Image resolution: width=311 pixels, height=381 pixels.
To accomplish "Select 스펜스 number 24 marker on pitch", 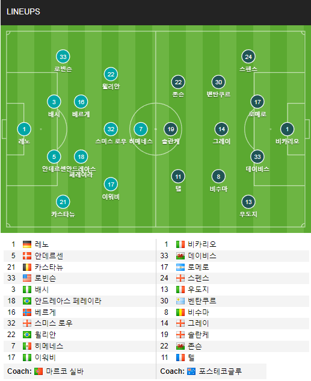I will tap(248, 57).
